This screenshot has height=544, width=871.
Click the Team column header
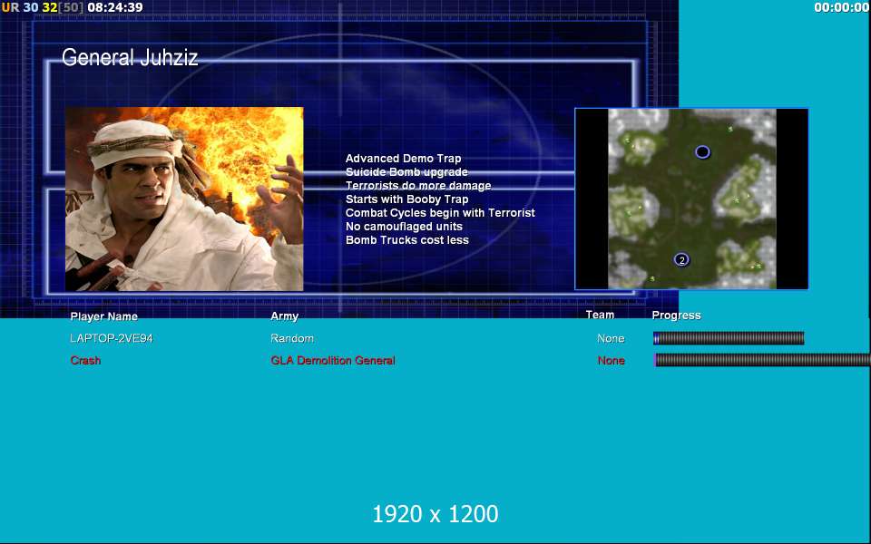tap(600, 315)
